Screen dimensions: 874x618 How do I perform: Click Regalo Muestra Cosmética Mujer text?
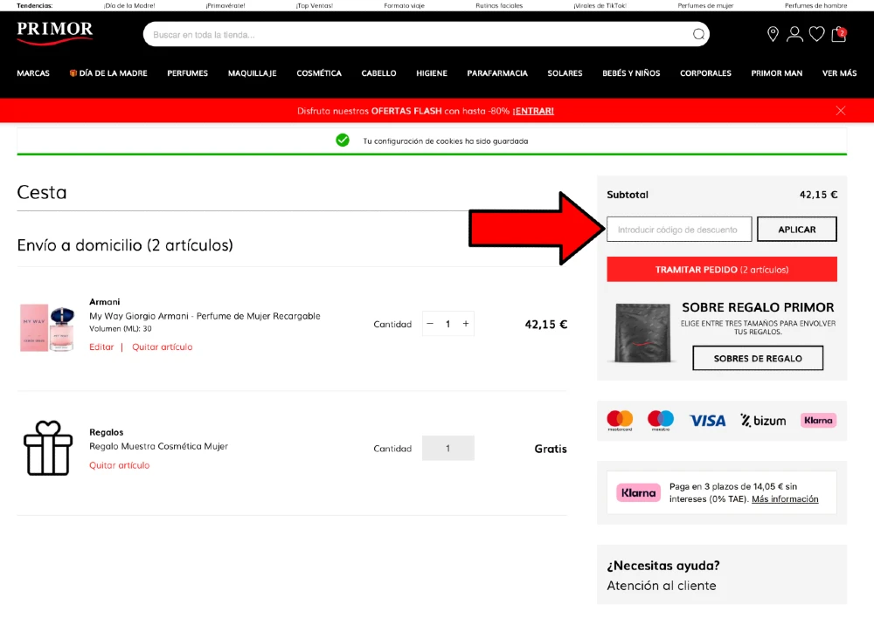(158, 446)
